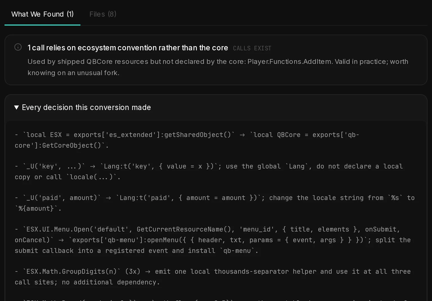Click the entry starting "_U('key', ...)"
The width and height of the screenshot is (432, 301).
[209, 172]
